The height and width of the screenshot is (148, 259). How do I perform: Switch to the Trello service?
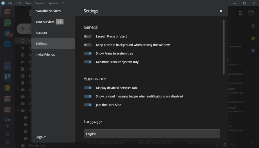pyautogui.click(x=7, y=77)
